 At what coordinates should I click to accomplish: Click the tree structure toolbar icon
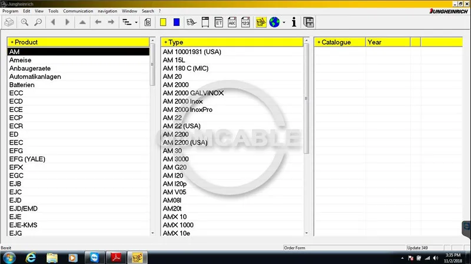[127, 22]
